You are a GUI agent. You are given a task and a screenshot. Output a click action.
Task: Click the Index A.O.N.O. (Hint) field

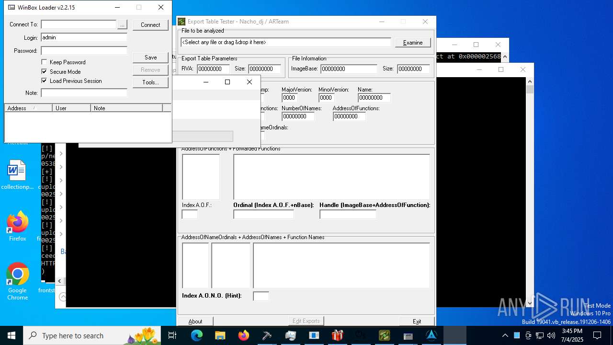click(x=261, y=296)
